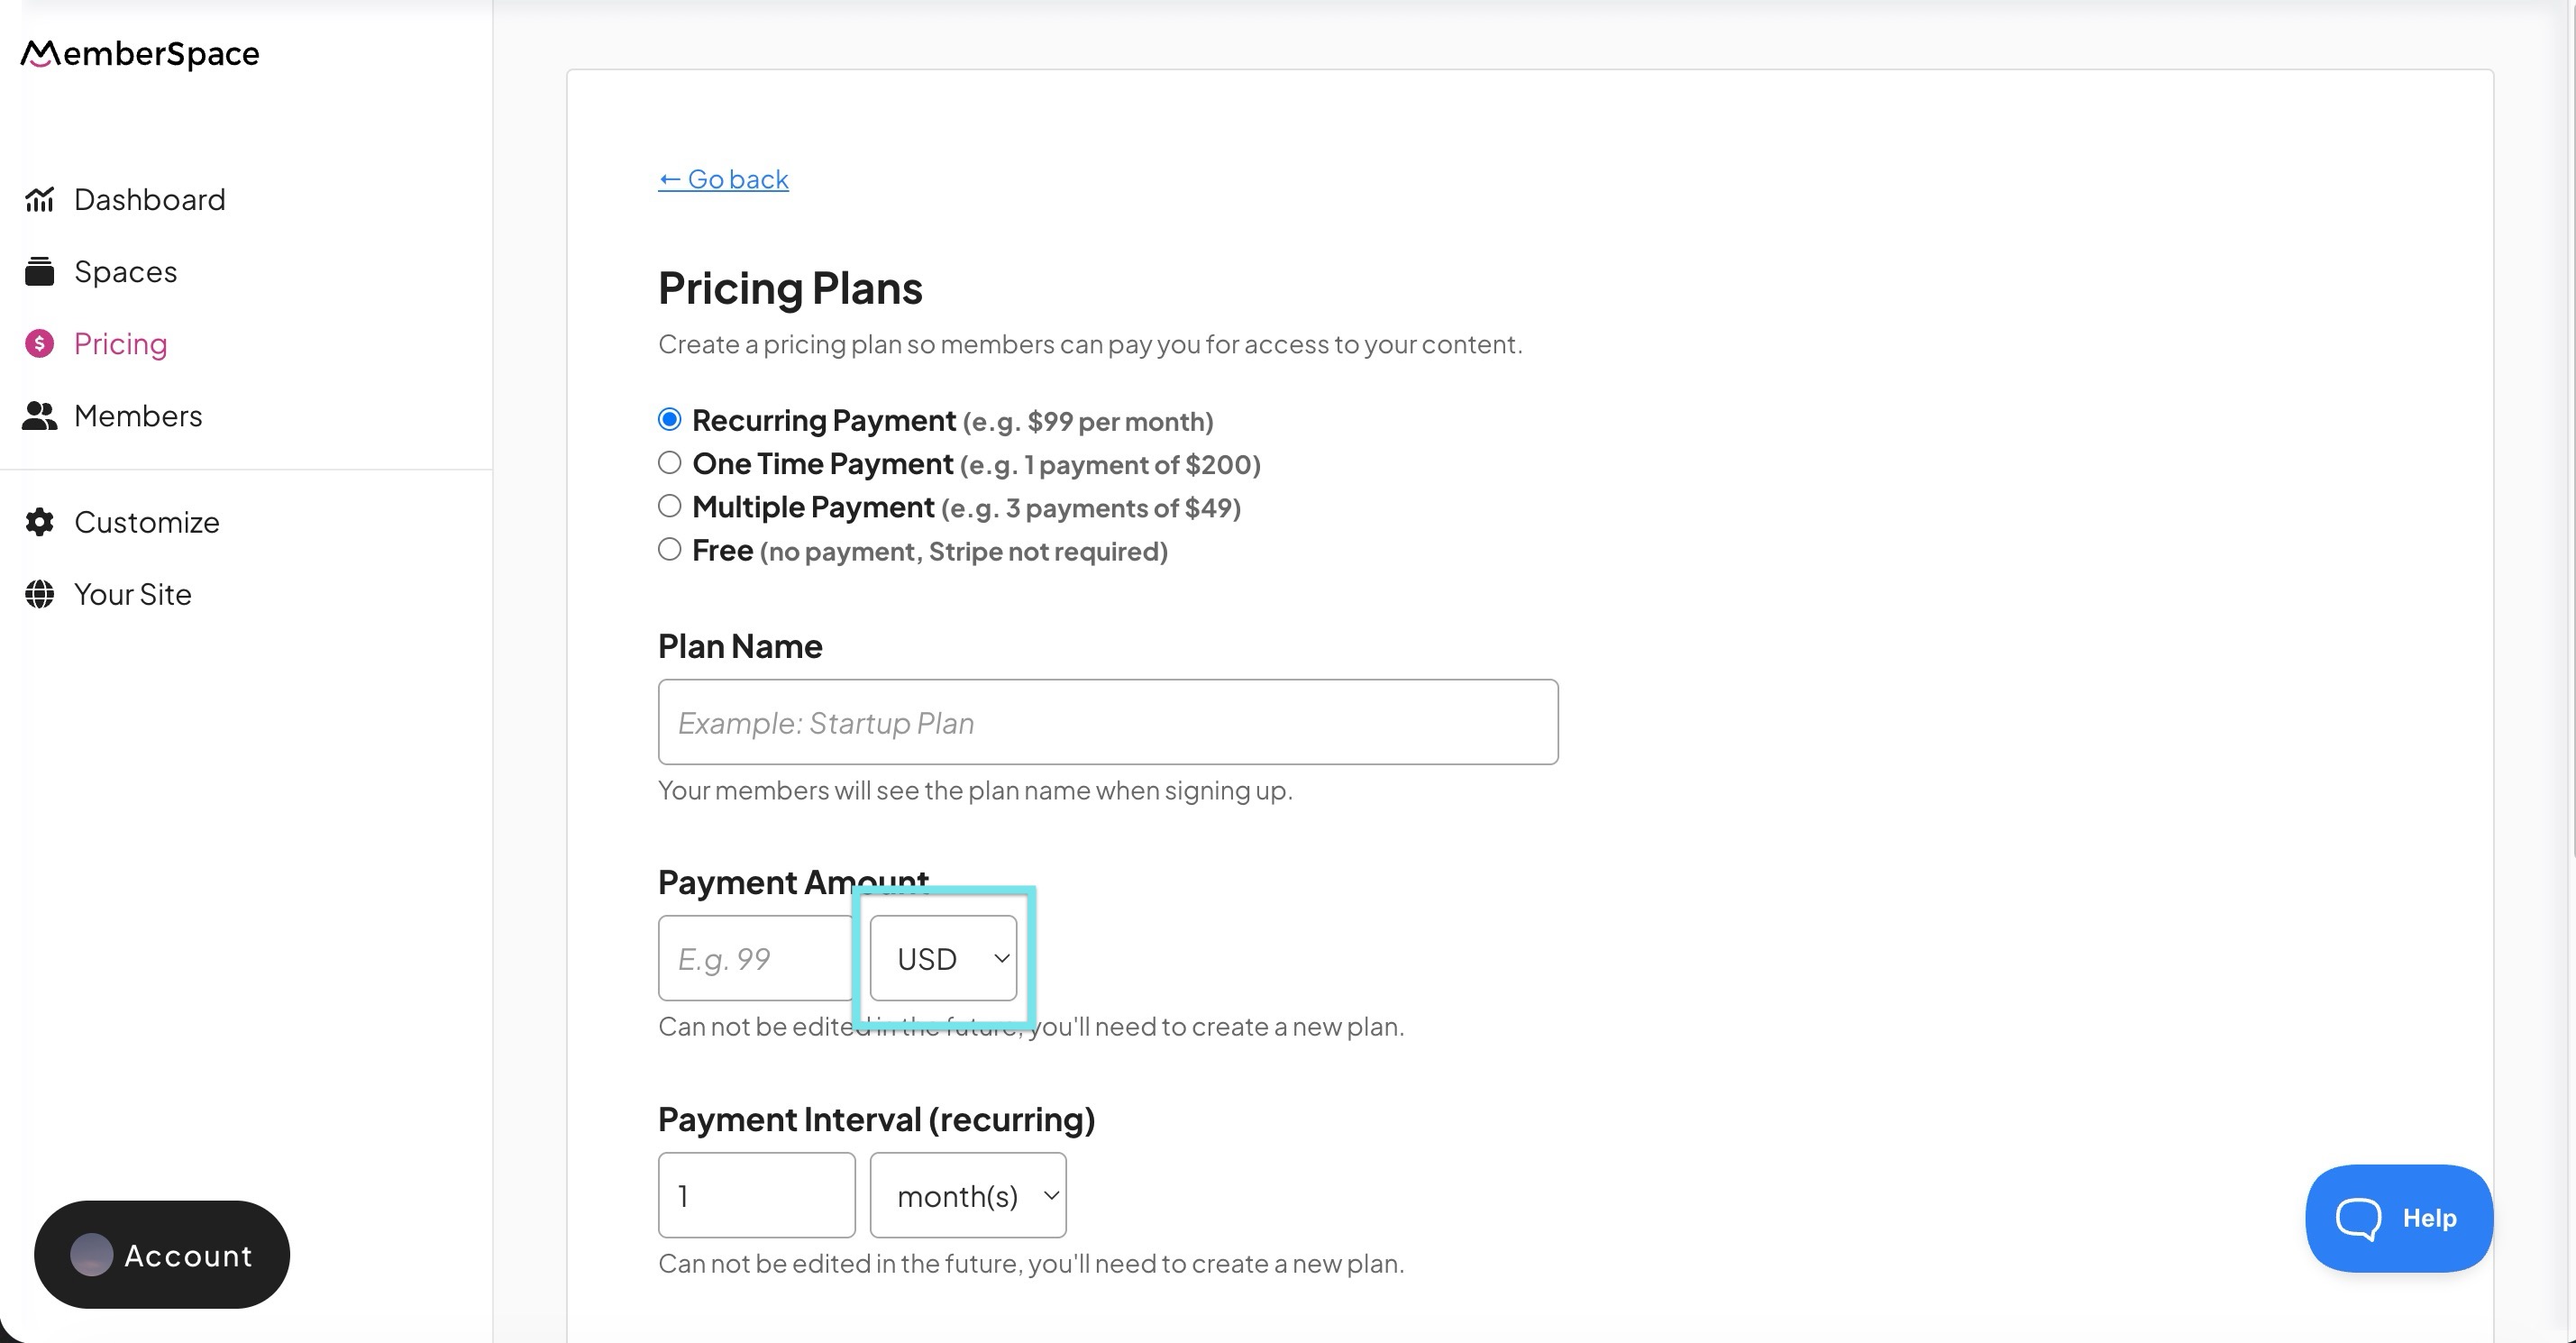Focus the Payment Amount input field

pyautogui.click(x=755, y=958)
